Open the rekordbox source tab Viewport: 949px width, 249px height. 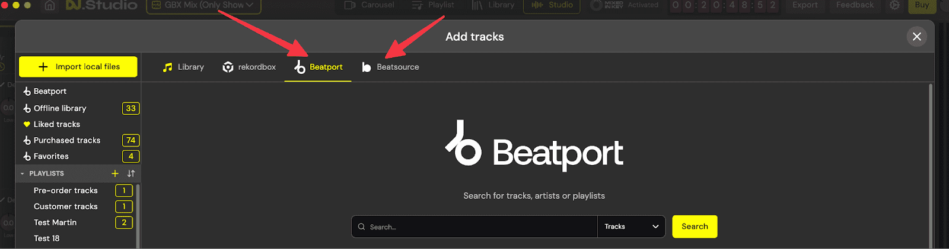pos(249,67)
